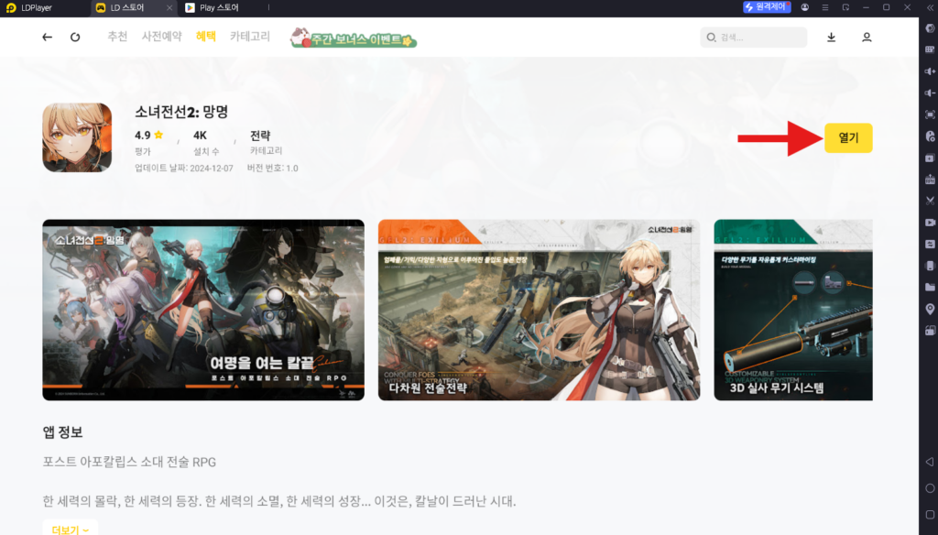Take a screenshot with scissors icon
This screenshot has width=938, height=535.
[930, 201]
